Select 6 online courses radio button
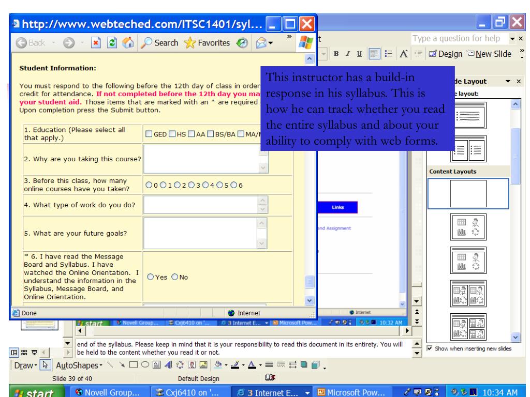The image size is (530, 397). click(233, 185)
